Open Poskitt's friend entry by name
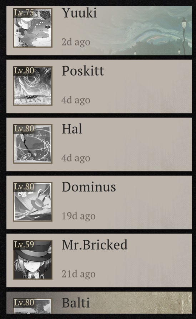Screen dimensions: 196x319 pos(83,71)
